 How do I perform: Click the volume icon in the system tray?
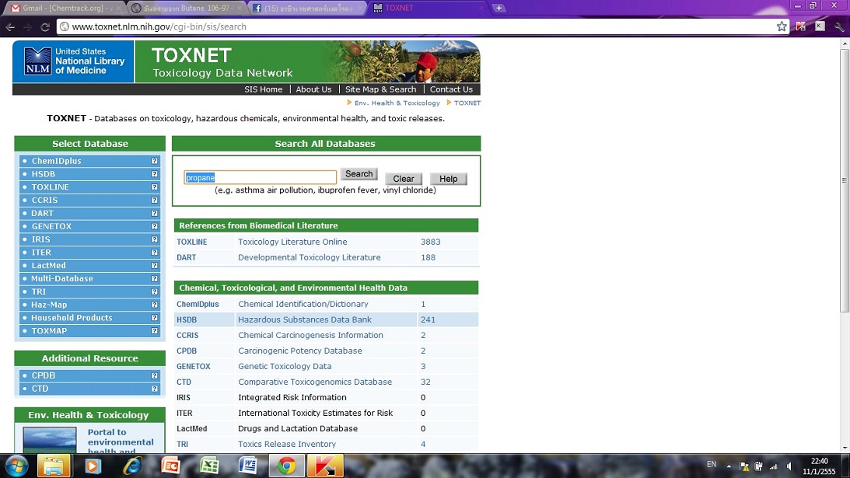tap(789, 466)
